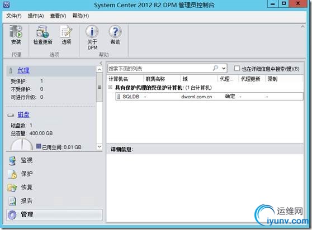This screenshot has height=230, width=312.
Task: Collapse the ribbon with the top-right chevron
Action: click(x=302, y=27)
